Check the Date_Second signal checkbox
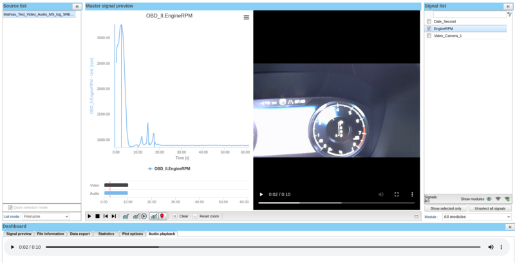 (x=429, y=21)
